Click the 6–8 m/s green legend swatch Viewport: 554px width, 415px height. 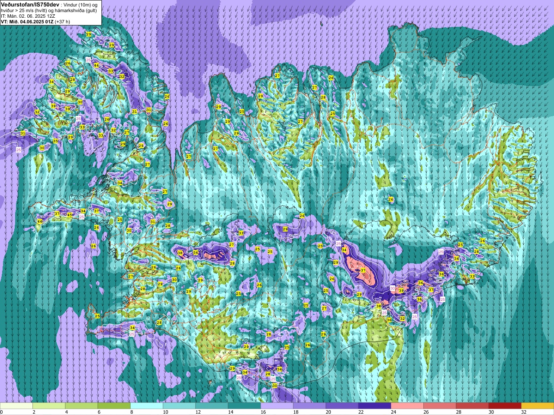pos(114,406)
